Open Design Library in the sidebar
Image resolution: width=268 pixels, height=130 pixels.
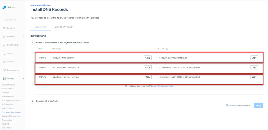[13, 45]
